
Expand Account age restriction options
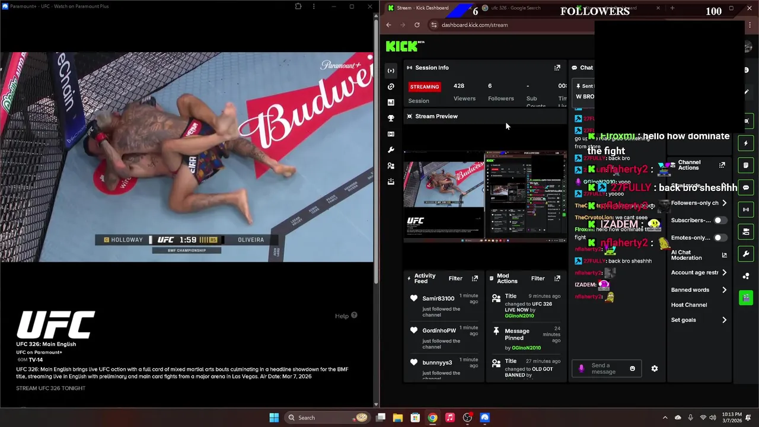pos(724,272)
